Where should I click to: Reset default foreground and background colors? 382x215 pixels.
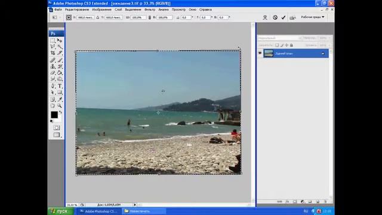tap(51, 121)
